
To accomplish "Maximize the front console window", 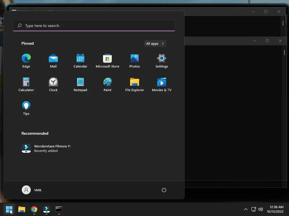I will click(267, 41).
